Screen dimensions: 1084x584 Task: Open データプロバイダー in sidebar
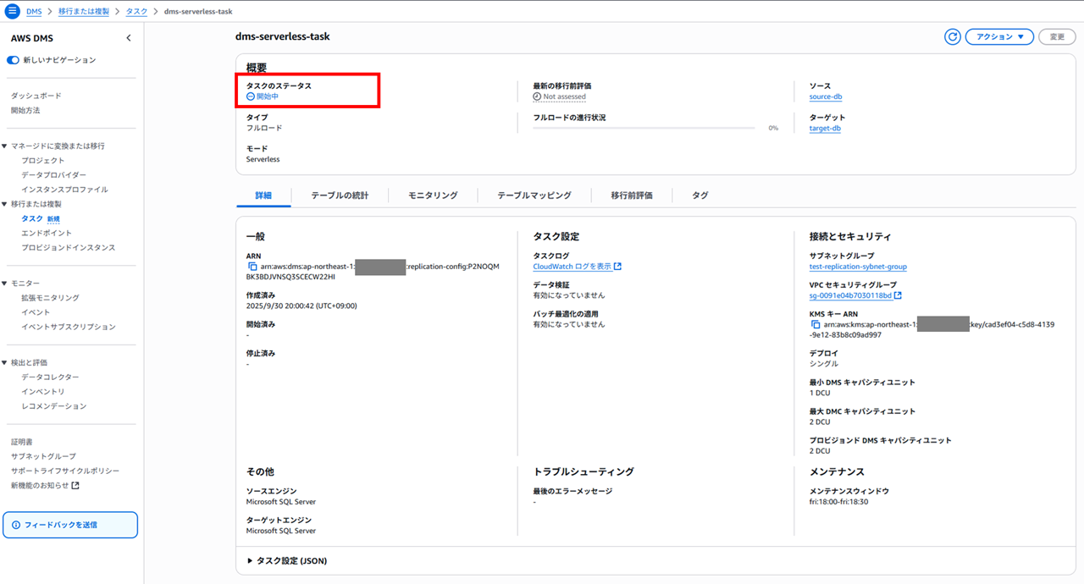pyautogui.click(x=53, y=174)
